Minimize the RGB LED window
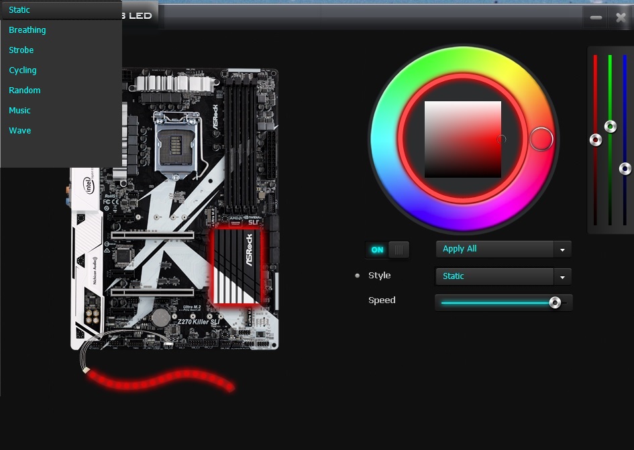Image resolution: width=634 pixels, height=450 pixels. tap(596, 17)
